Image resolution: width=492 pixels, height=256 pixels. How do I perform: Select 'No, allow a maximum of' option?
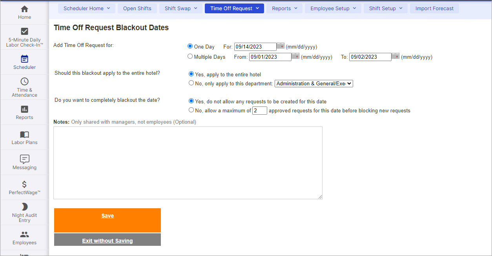[x=191, y=110]
